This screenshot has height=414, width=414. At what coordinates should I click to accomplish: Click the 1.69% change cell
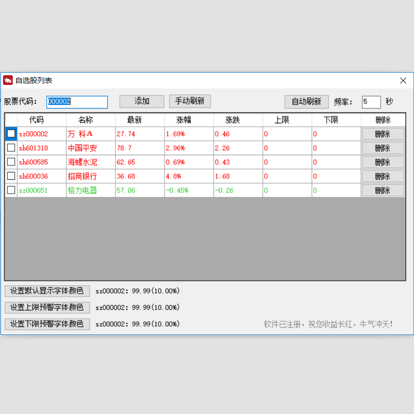(x=189, y=134)
